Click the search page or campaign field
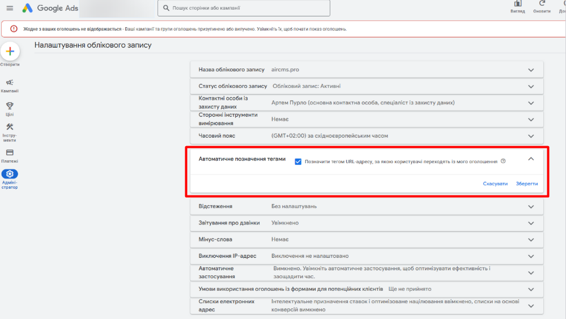Image resolution: width=566 pixels, height=319 pixels. click(244, 8)
